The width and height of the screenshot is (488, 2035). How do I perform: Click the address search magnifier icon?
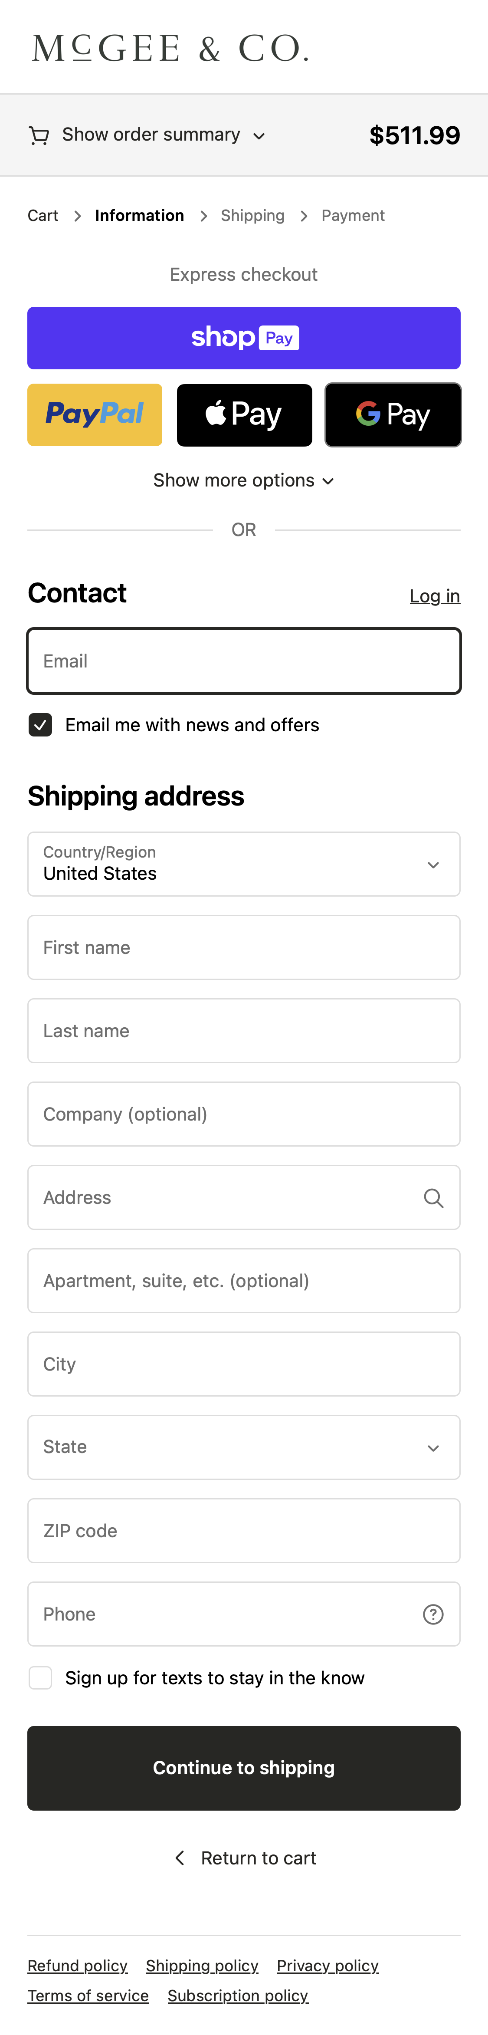point(433,1198)
